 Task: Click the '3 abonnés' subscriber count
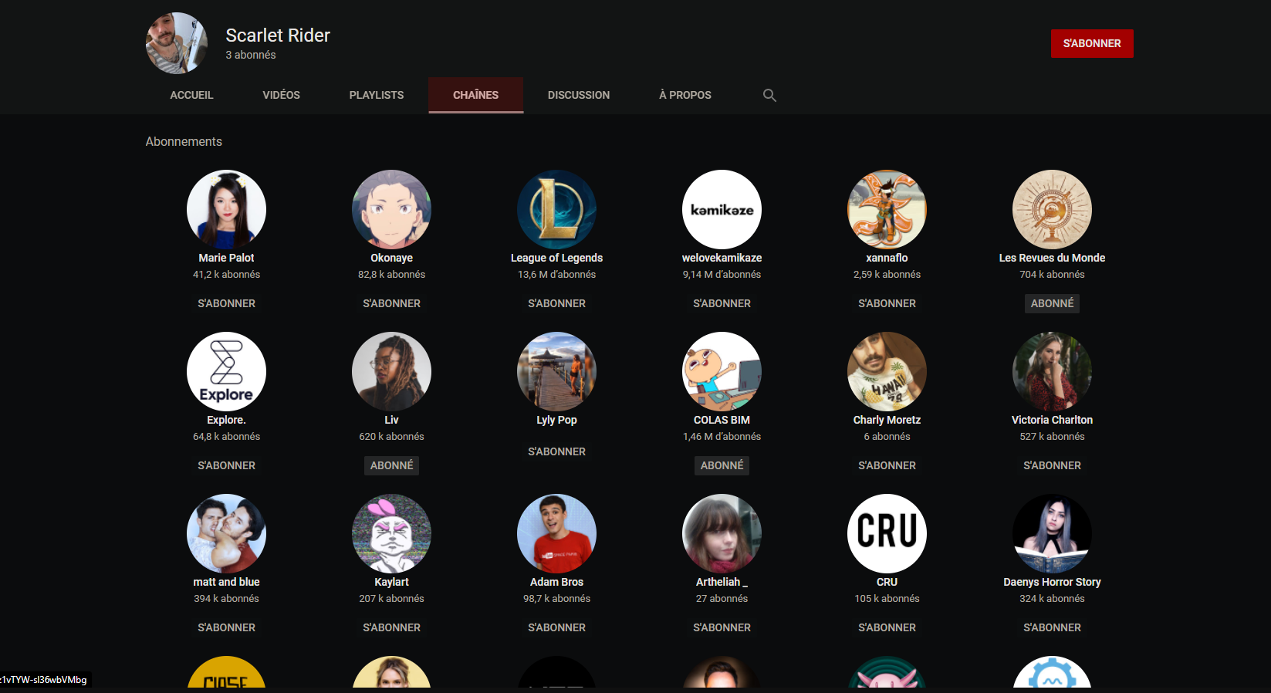tap(251, 55)
